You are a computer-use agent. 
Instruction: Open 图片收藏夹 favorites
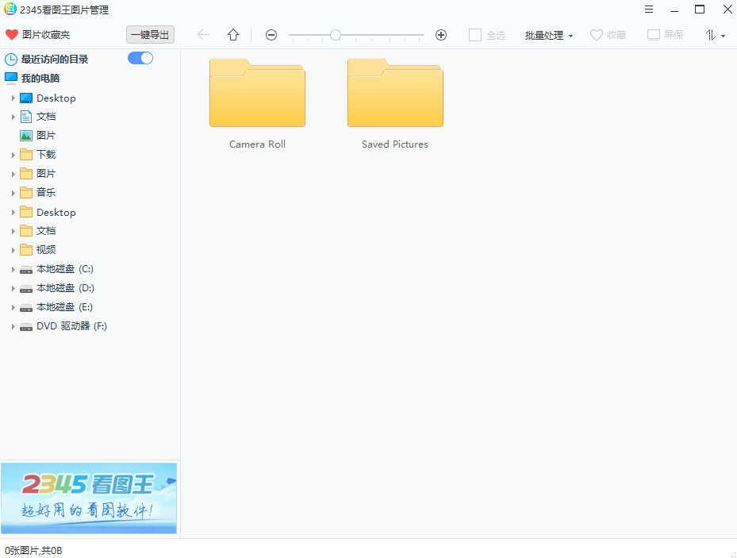(x=46, y=35)
